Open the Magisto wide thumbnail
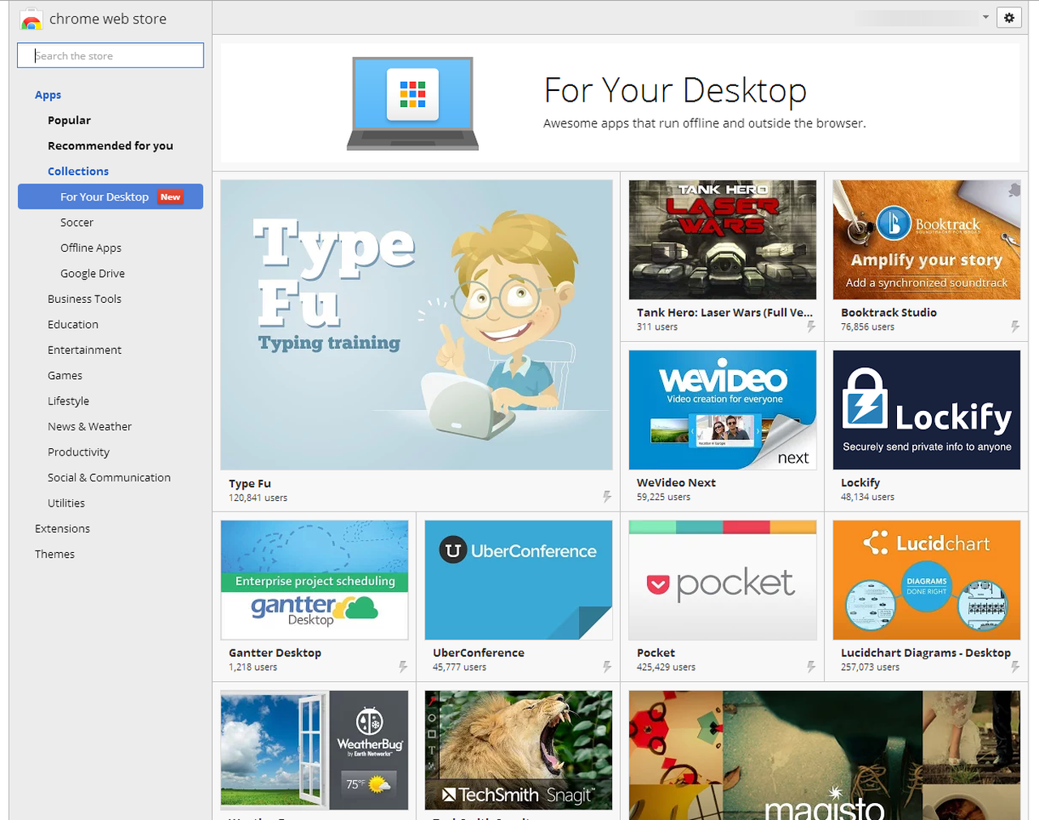The width and height of the screenshot is (1039, 820). pyautogui.click(x=825, y=755)
